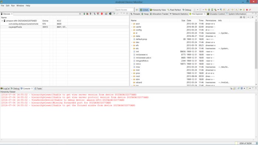258x145 pixels.
Task: Click the red Stop Process icon in Devices toolbar
Action: tap(102, 14)
